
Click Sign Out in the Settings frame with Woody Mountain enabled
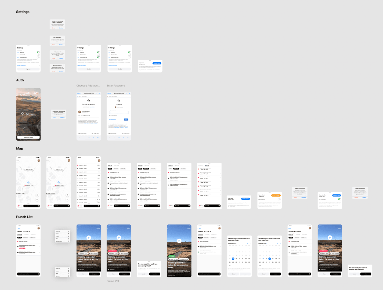tap(89, 69)
